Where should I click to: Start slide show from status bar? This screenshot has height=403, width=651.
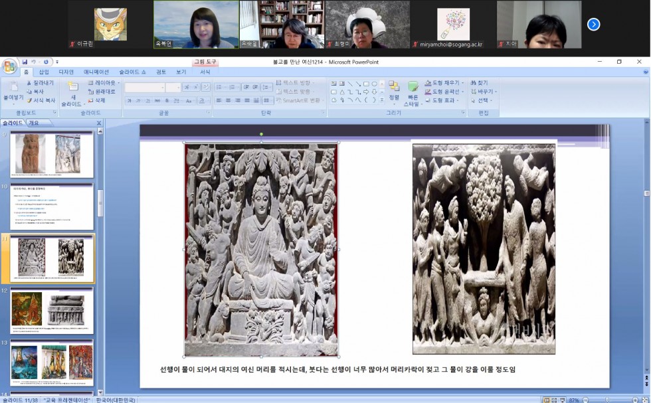click(562, 400)
